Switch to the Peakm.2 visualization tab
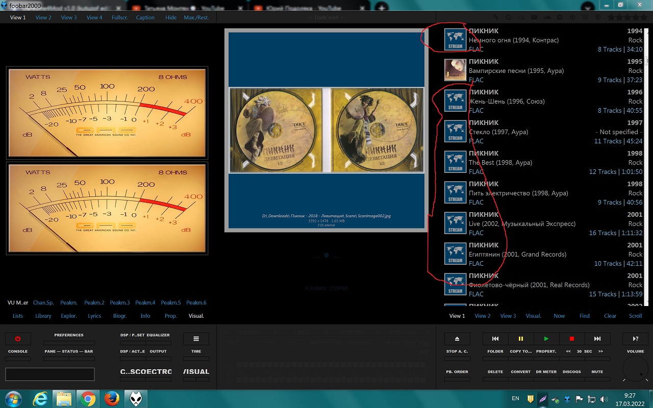Viewport: 653px width, 408px height. click(94, 302)
